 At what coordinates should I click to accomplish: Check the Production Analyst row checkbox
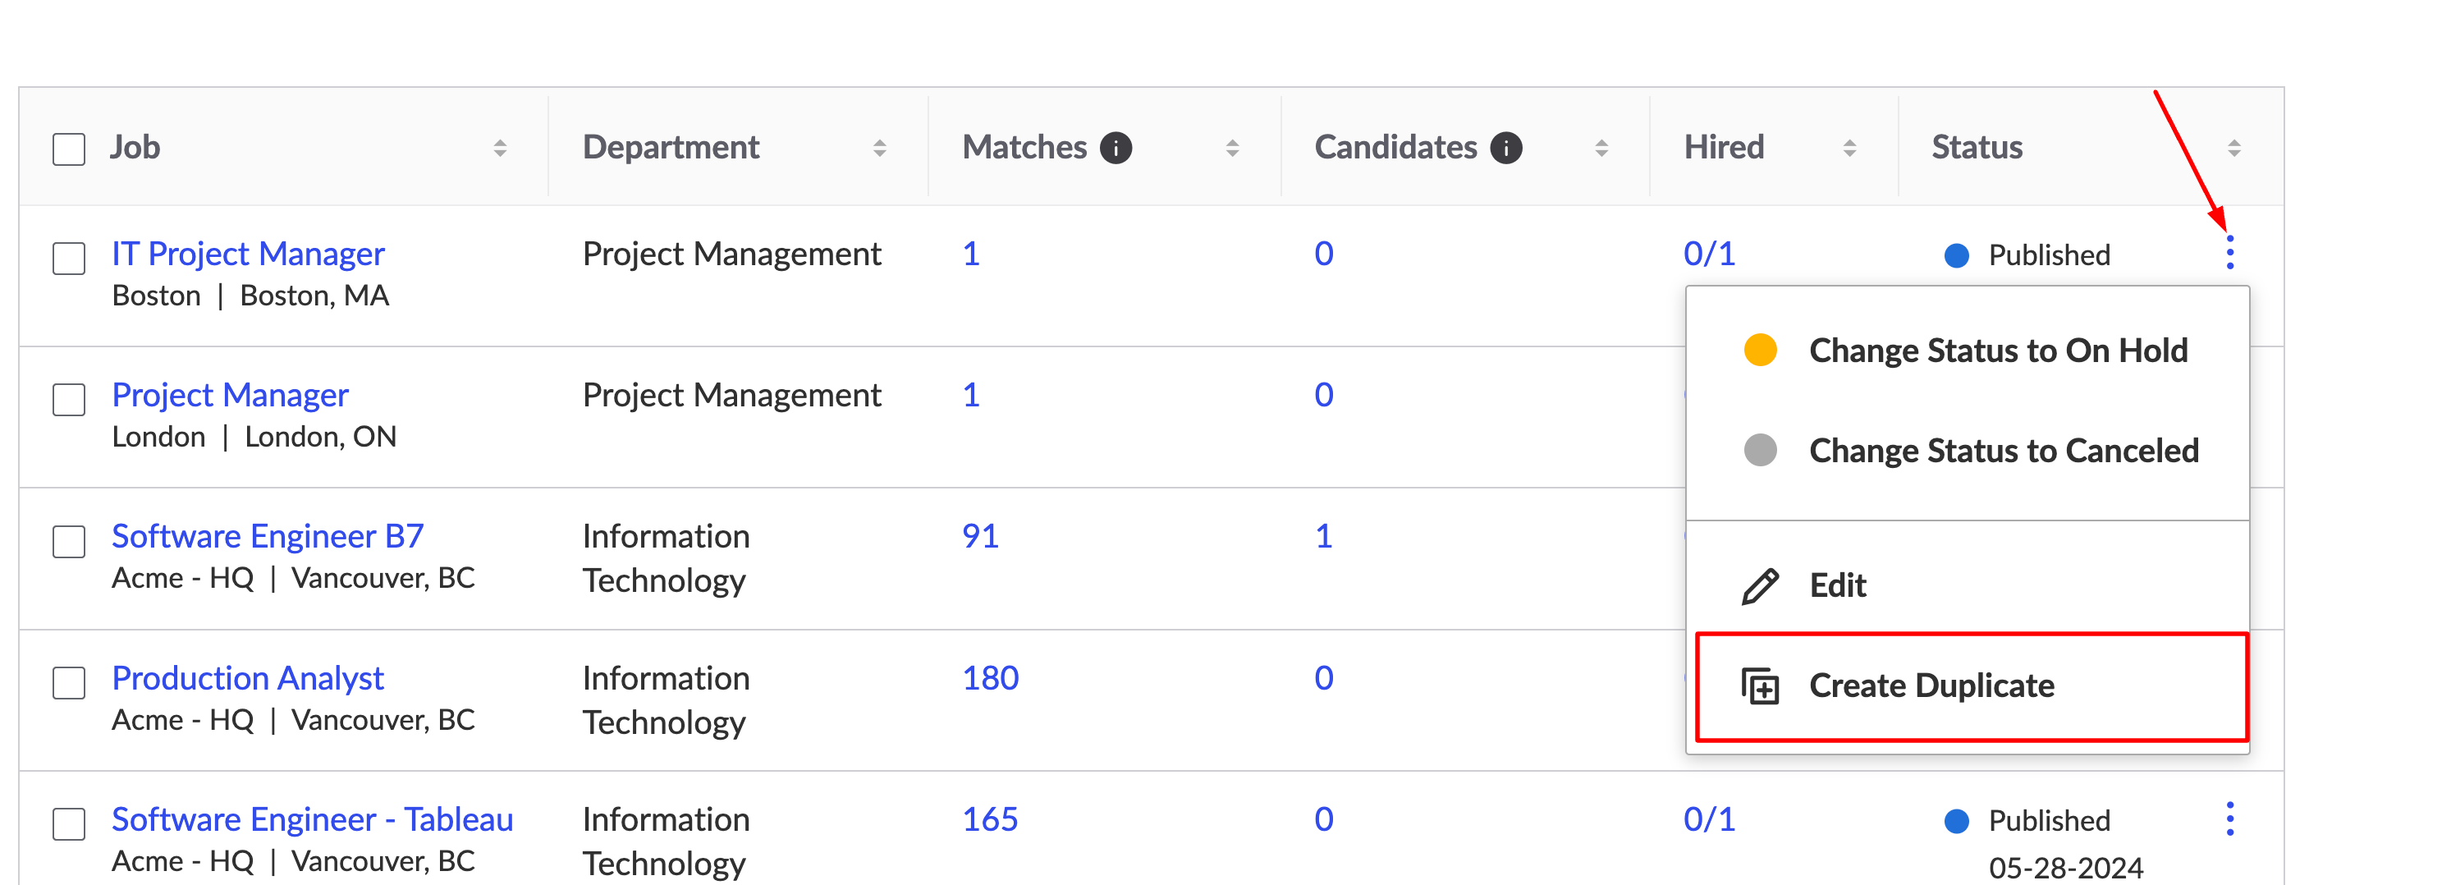tap(68, 682)
